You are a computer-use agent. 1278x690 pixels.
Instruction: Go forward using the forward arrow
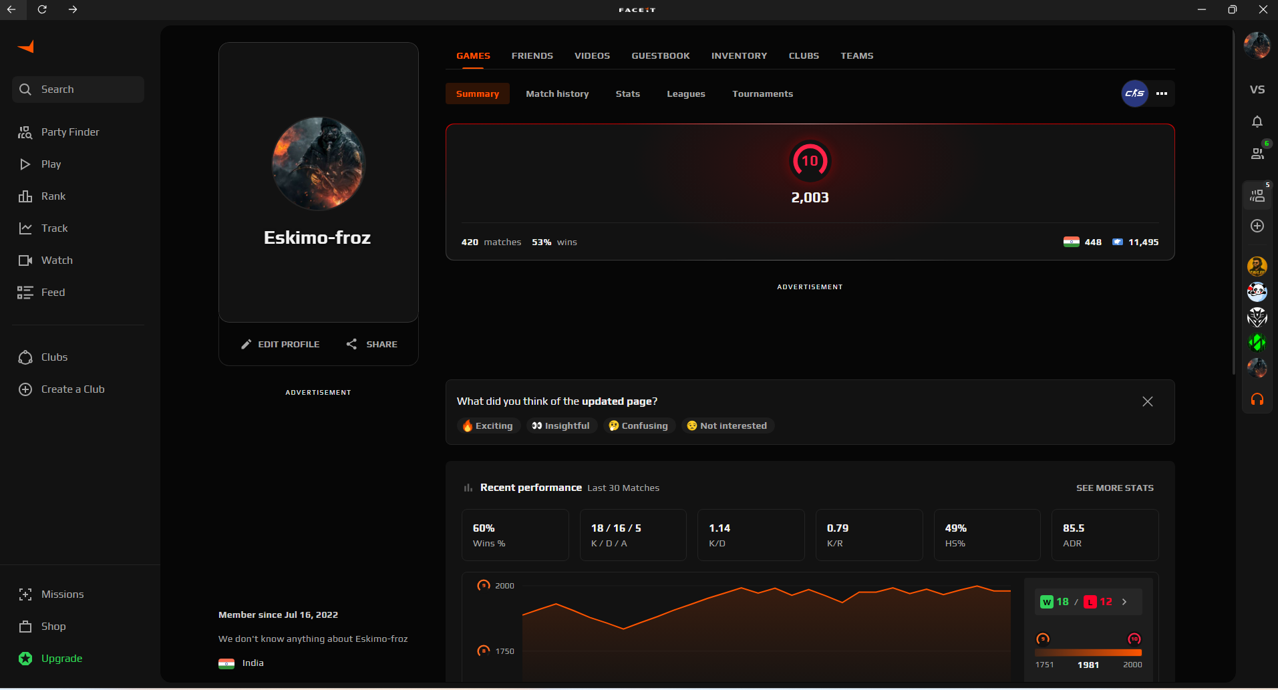pyautogui.click(x=73, y=9)
